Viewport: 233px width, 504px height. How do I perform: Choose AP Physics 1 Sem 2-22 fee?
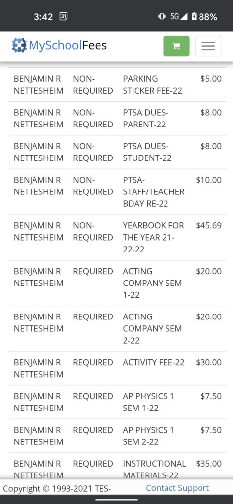(117, 436)
